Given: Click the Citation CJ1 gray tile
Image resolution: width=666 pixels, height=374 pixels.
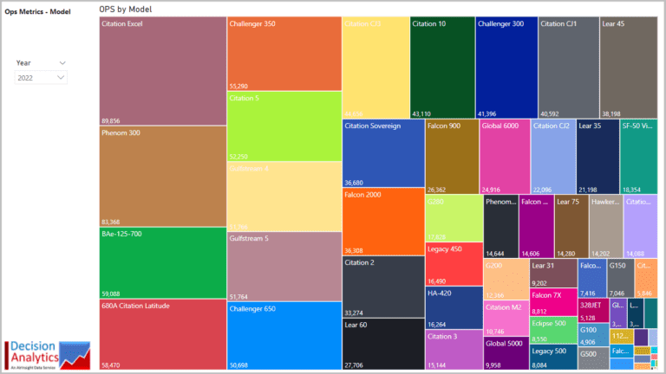Looking at the screenshot, I should click(x=568, y=68).
